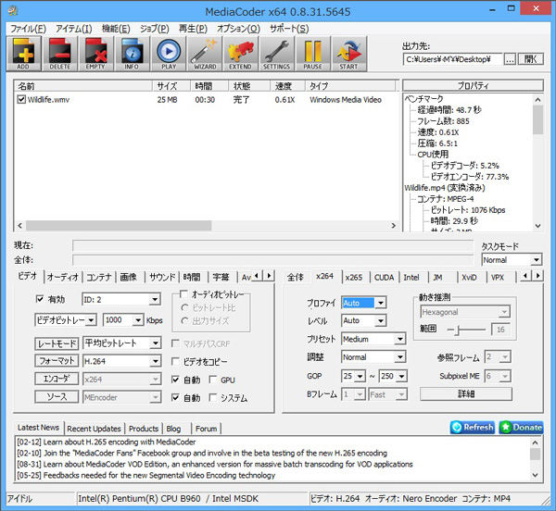
Task: Uncheck the Wildlife.wmv item checkbox
Action: pyautogui.click(x=21, y=99)
